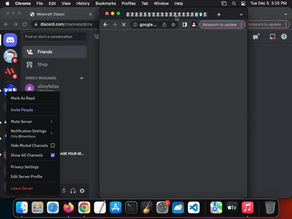Click the Friends icon in Discord sidebar
Image resolution: width=292 pixels, height=219 pixels.
click(x=30, y=52)
